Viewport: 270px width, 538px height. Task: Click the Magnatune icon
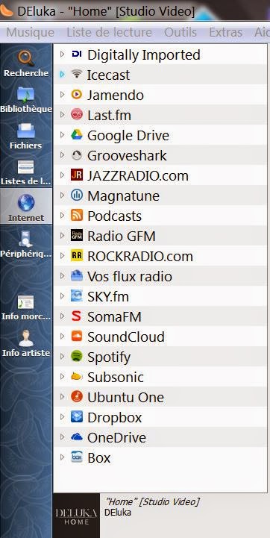(77, 196)
